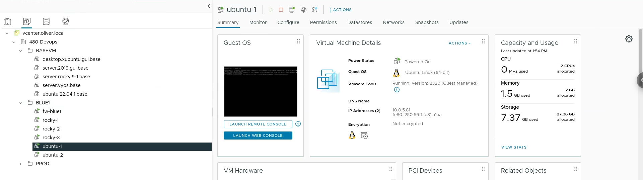Open the Hosts and Clusters inventory view
643x180 pixels.
pos(7,21)
